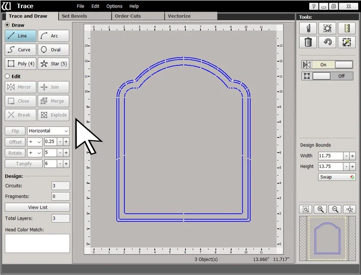Click the help question mark icon
This screenshot has width=361, height=275.
313,6
